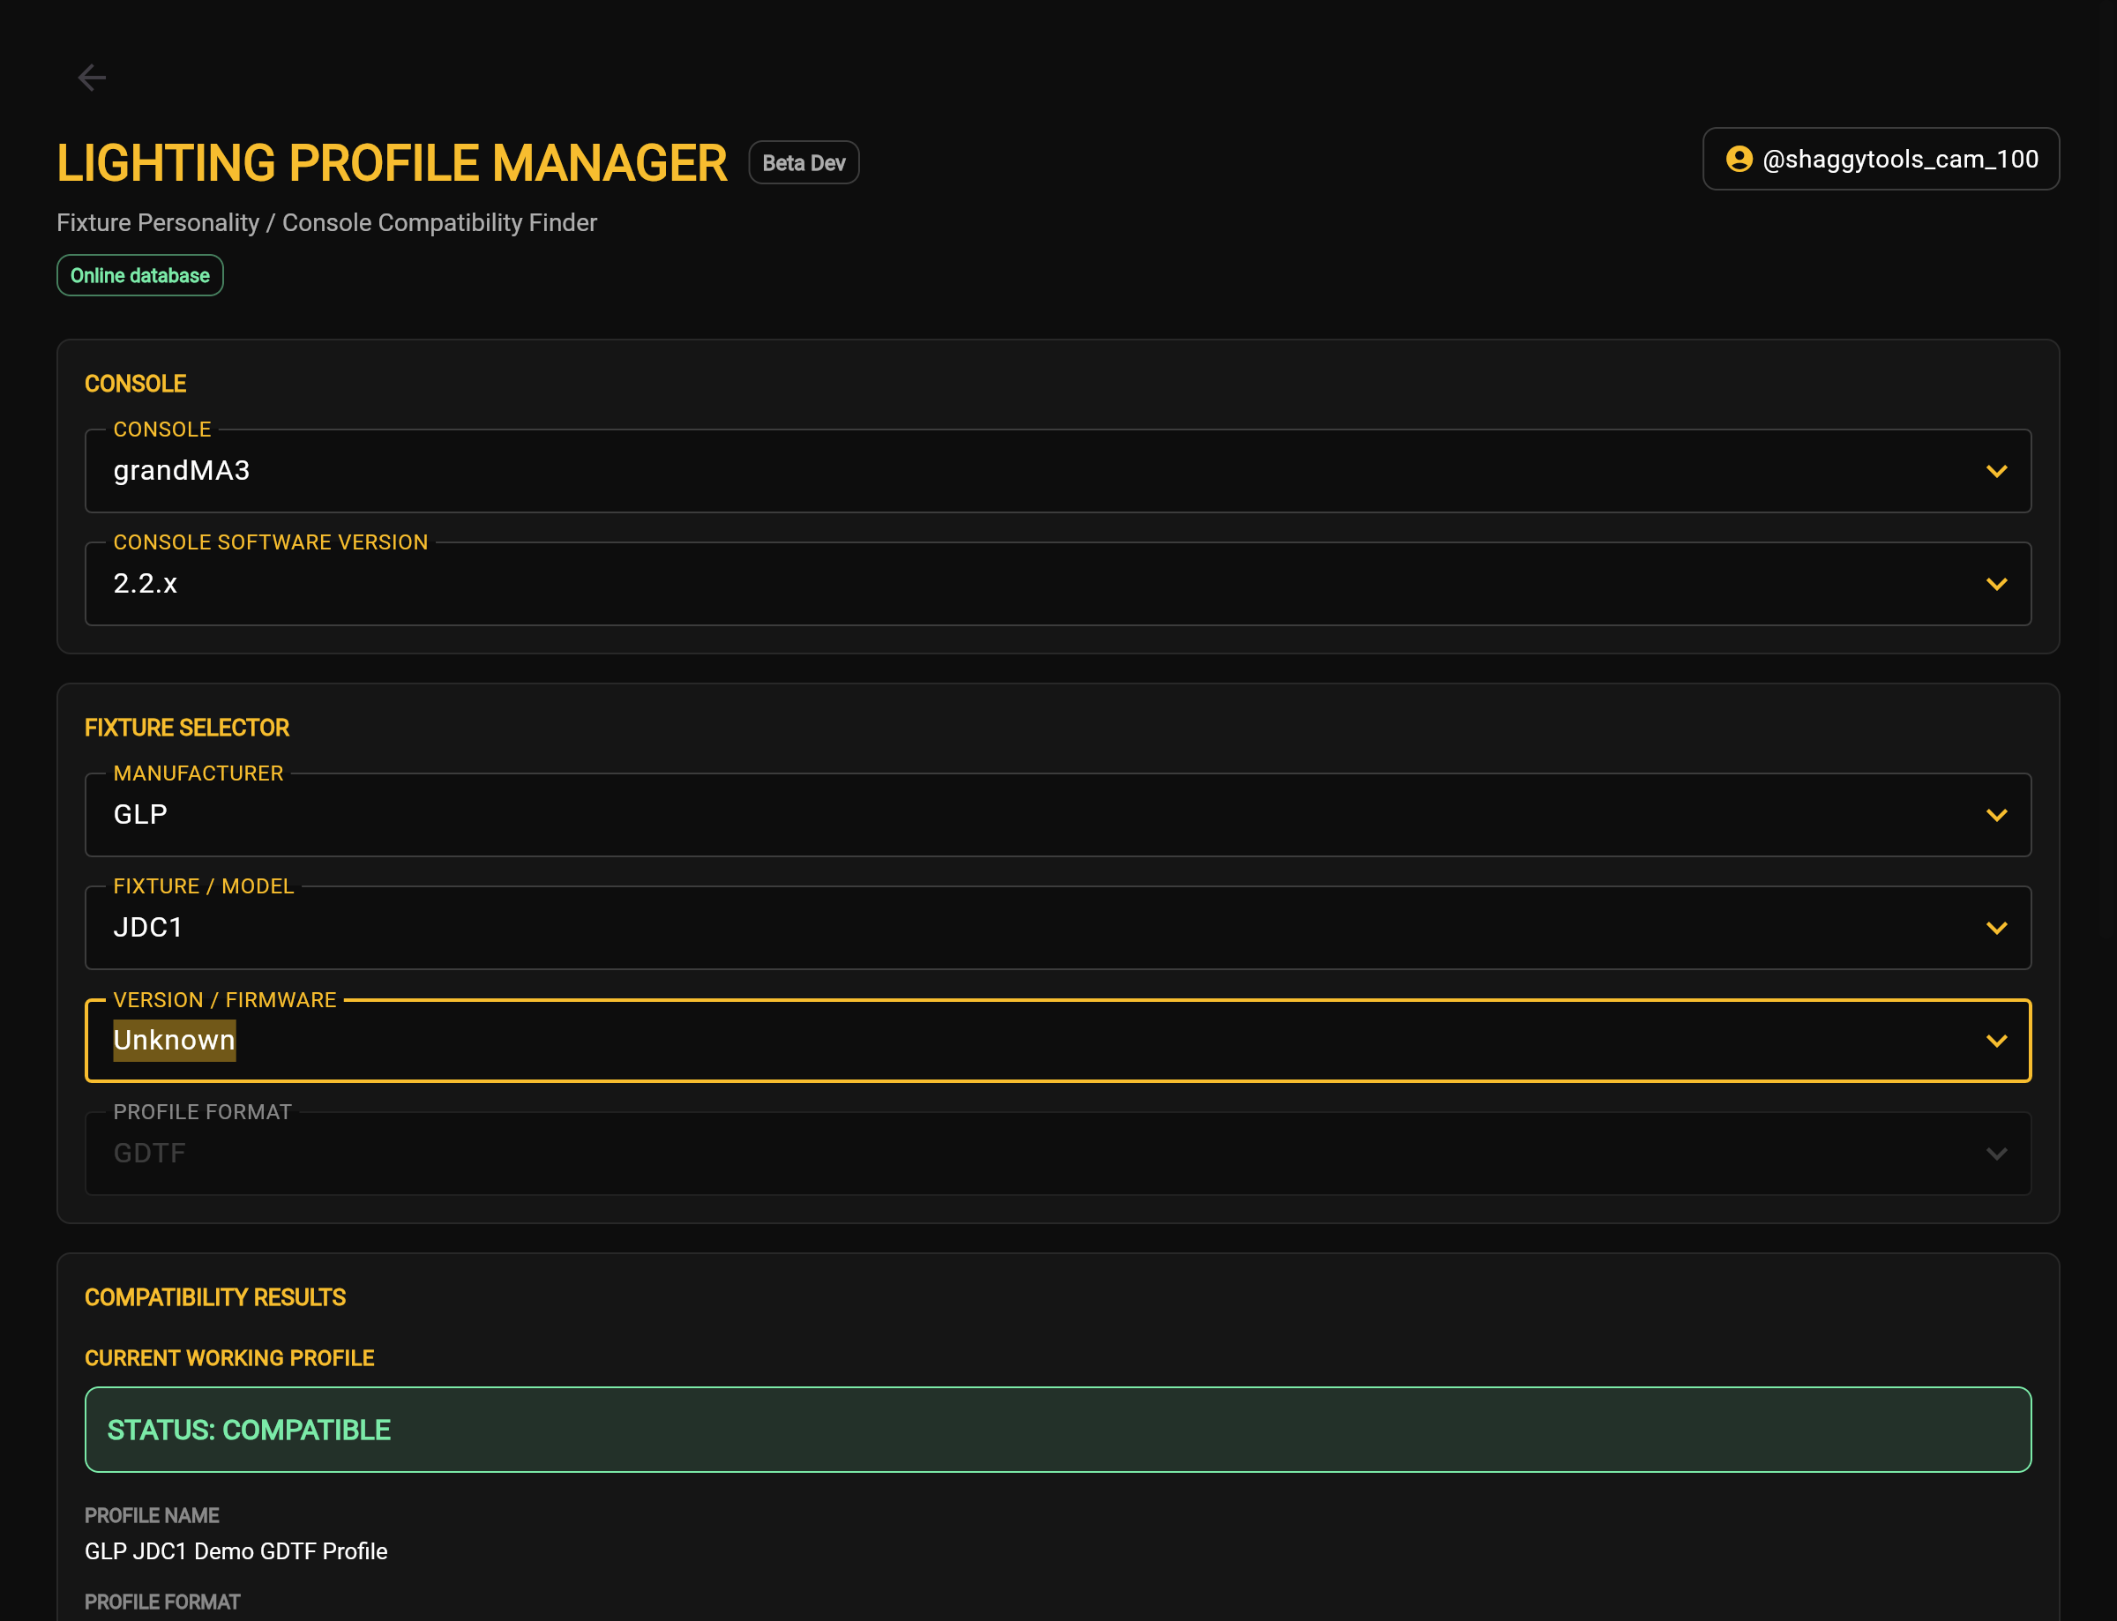Open the disabled Profile Format GDTF dropdown
The width and height of the screenshot is (2117, 1621).
click(1058, 1154)
